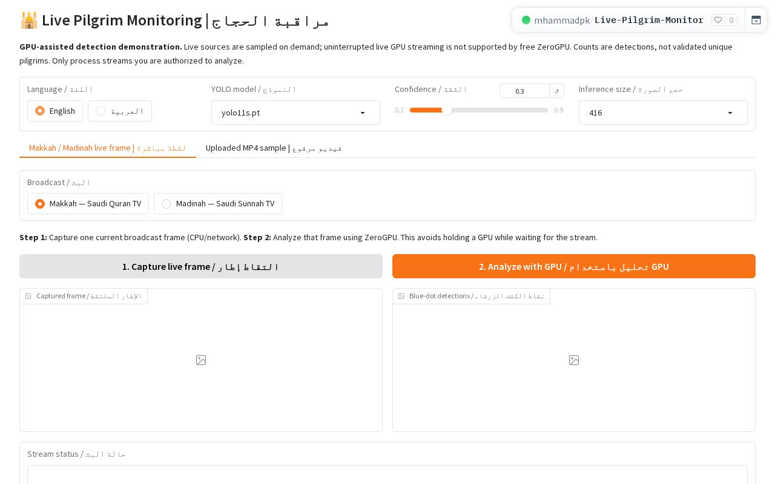Open the mhammadpk profile link
Screen dimensions: 775x484
coord(562,20)
